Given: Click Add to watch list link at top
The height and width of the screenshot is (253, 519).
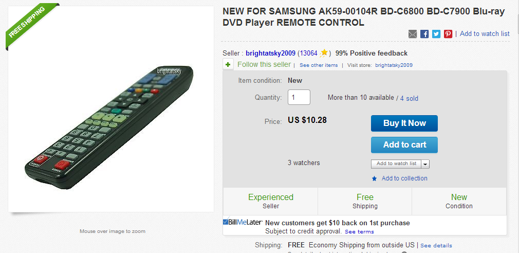Looking at the screenshot, I should coord(485,34).
